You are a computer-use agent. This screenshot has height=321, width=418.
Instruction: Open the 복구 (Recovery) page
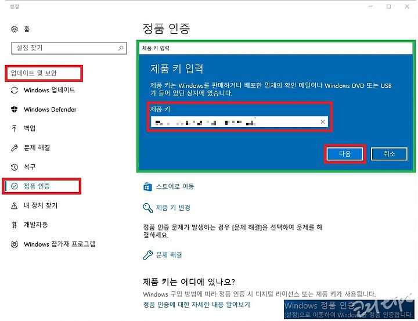pos(30,167)
